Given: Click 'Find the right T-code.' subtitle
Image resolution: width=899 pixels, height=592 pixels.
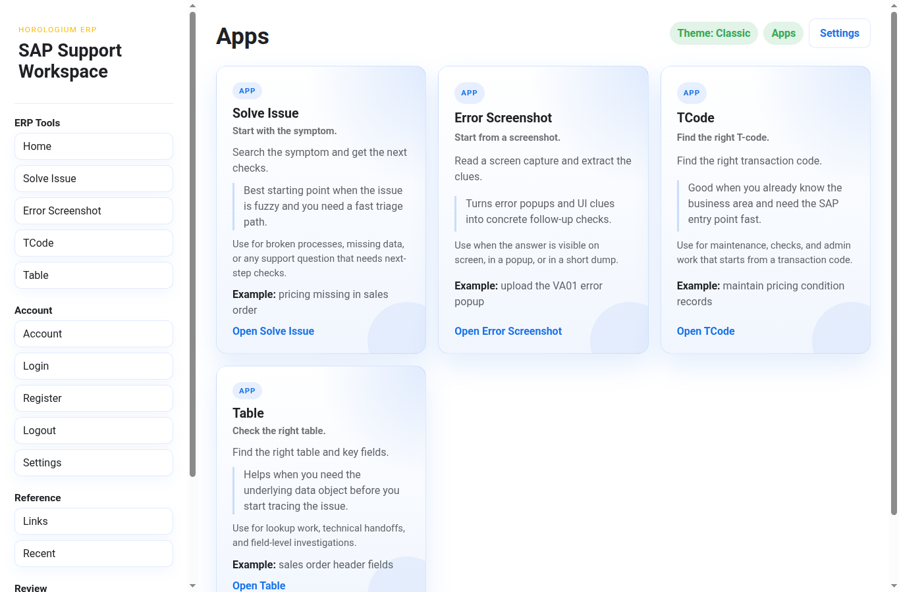Looking at the screenshot, I should [722, 137].
